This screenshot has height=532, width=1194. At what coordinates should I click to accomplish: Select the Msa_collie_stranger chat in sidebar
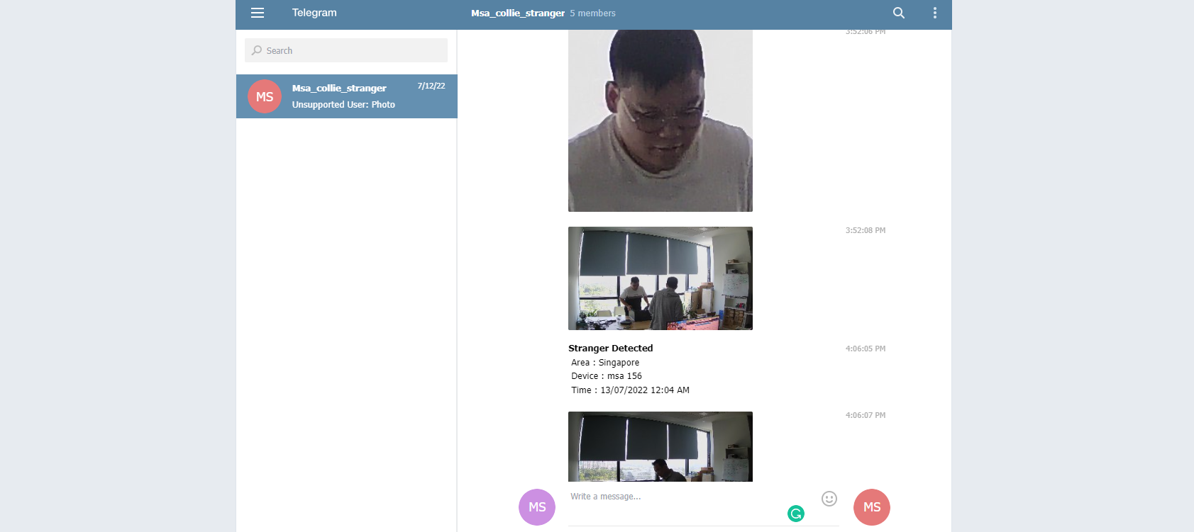(x=347, y=96)
